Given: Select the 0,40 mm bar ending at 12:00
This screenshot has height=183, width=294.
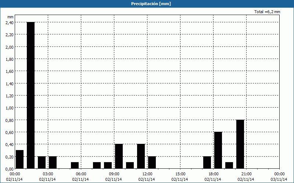Looking at the screenshot, I should (141, 156).
